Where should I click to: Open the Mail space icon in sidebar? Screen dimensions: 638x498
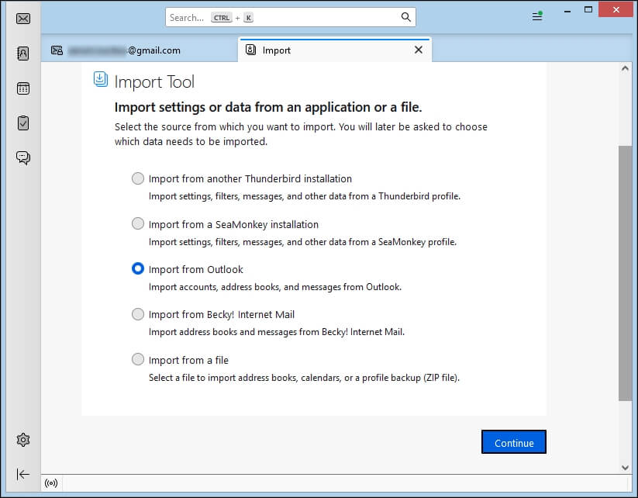click(23, 19)
